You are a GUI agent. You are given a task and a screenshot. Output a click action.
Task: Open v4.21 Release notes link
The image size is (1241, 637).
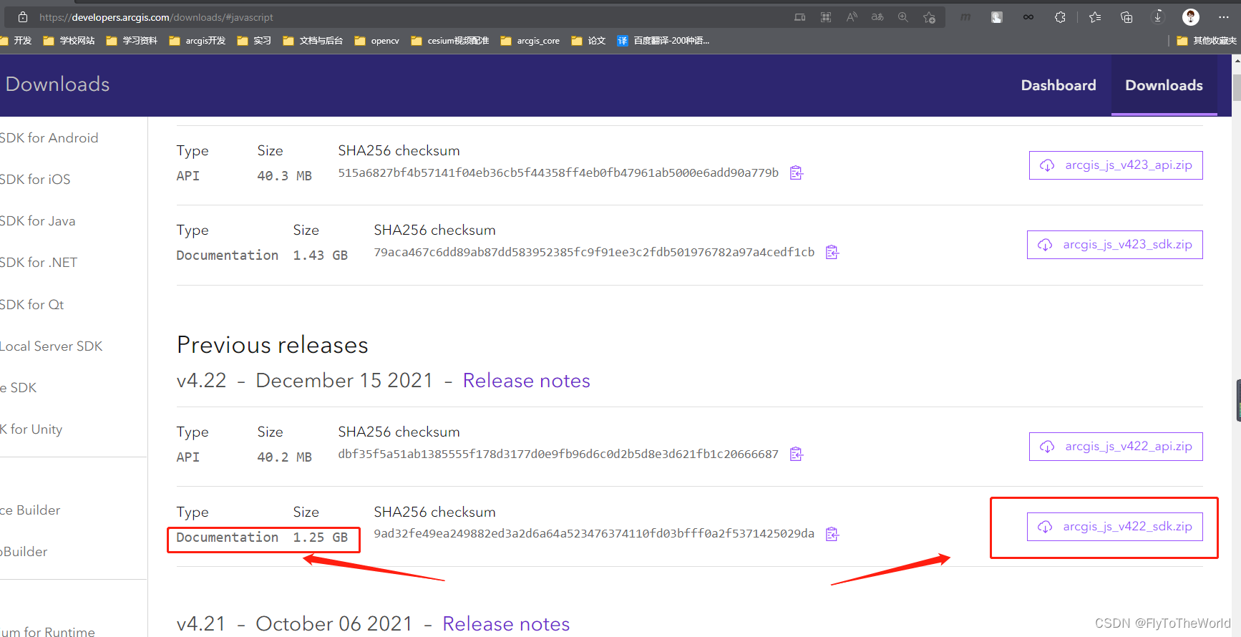click(x=506, y=624)
